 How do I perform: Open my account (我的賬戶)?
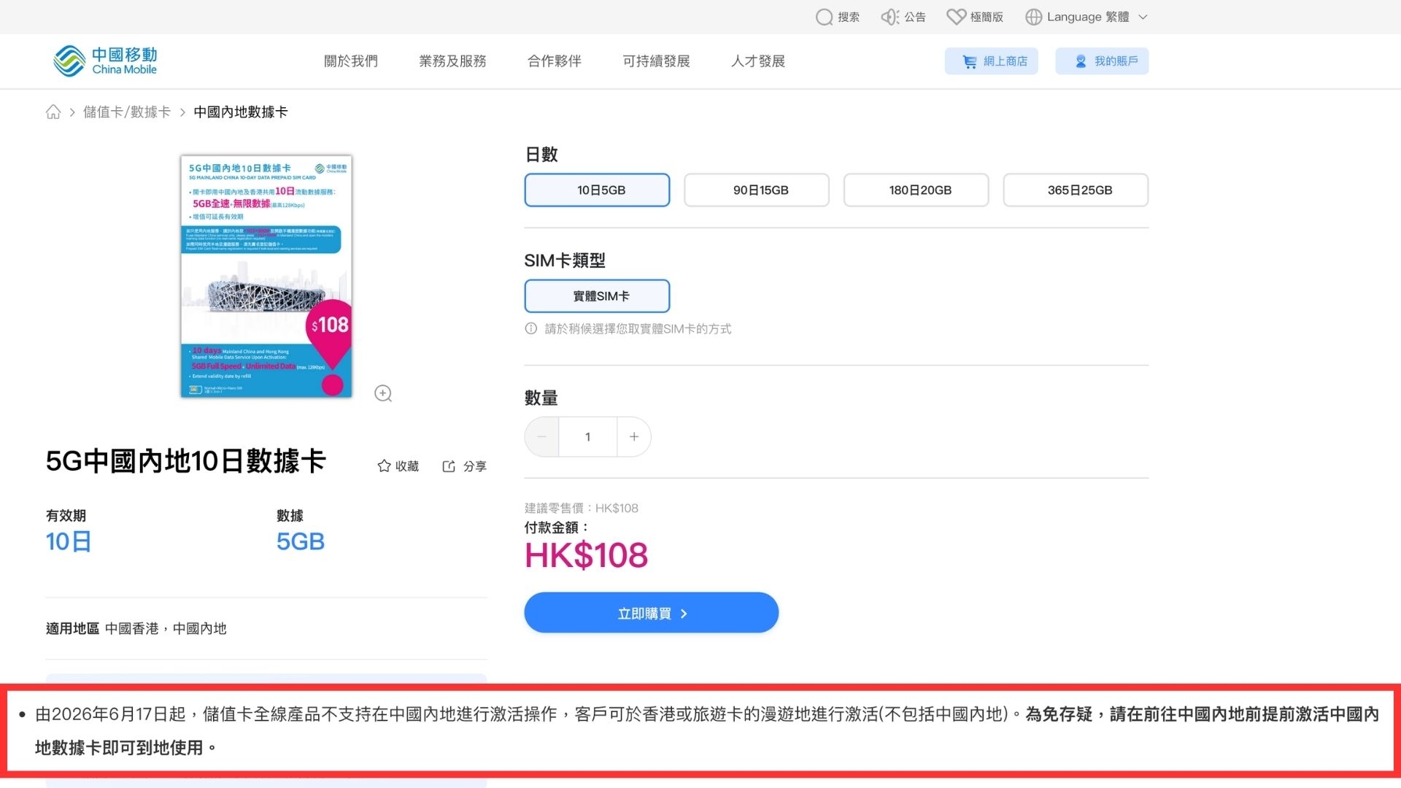(1102, 61)
